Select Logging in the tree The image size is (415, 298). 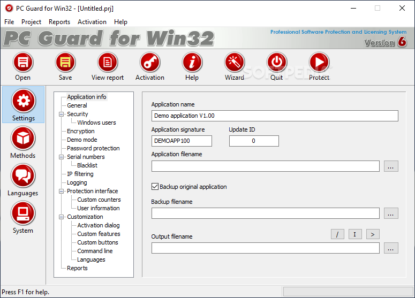pyautogui.click(x=77, y=182)
